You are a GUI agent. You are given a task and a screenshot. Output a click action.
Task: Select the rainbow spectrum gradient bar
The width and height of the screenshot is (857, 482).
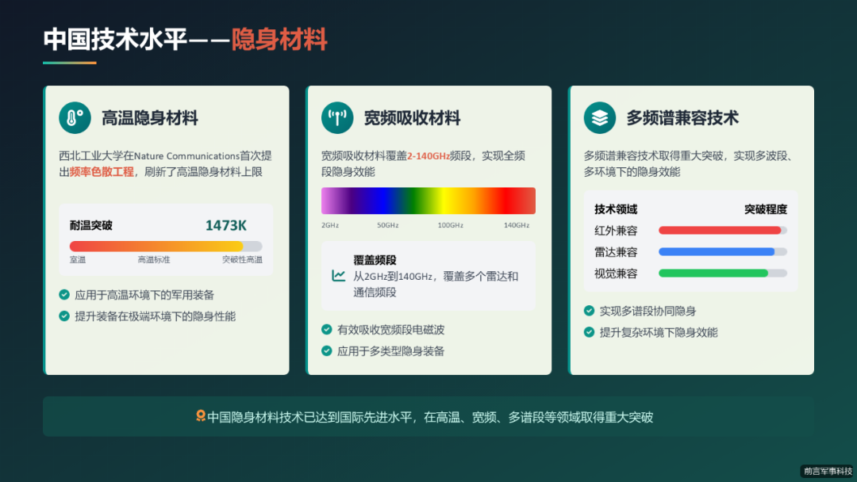[x=428, y=200]
